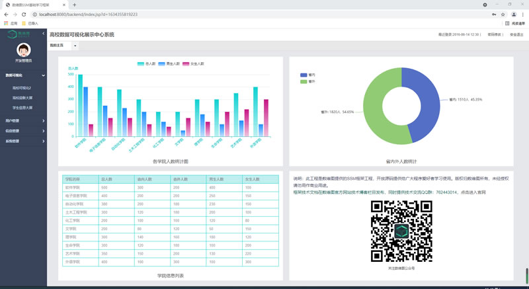Click 安全退出 to log out
The height and width of the screenshot is (289, 529).
(x=516, y=34)
